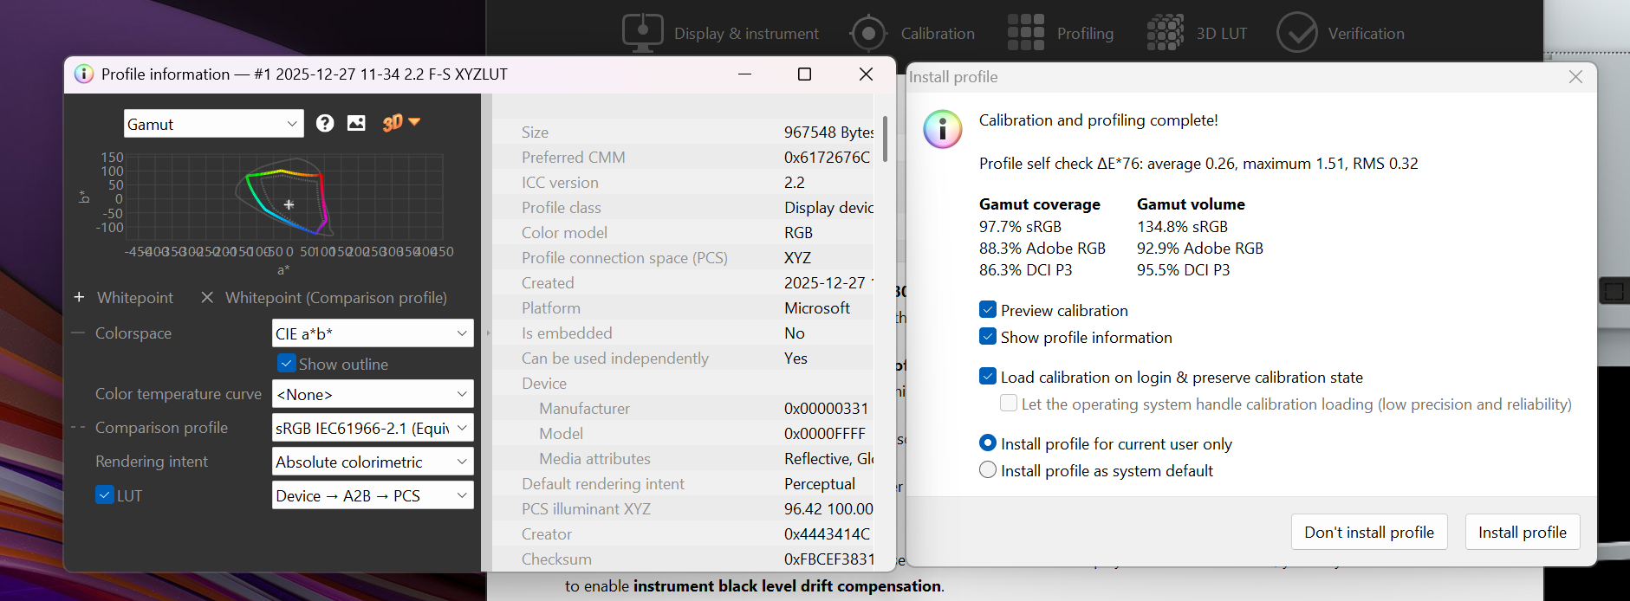Screen dimensions: 1630x601
Task: Click the Don't install profile button
Action: [x=1368, y=532]
